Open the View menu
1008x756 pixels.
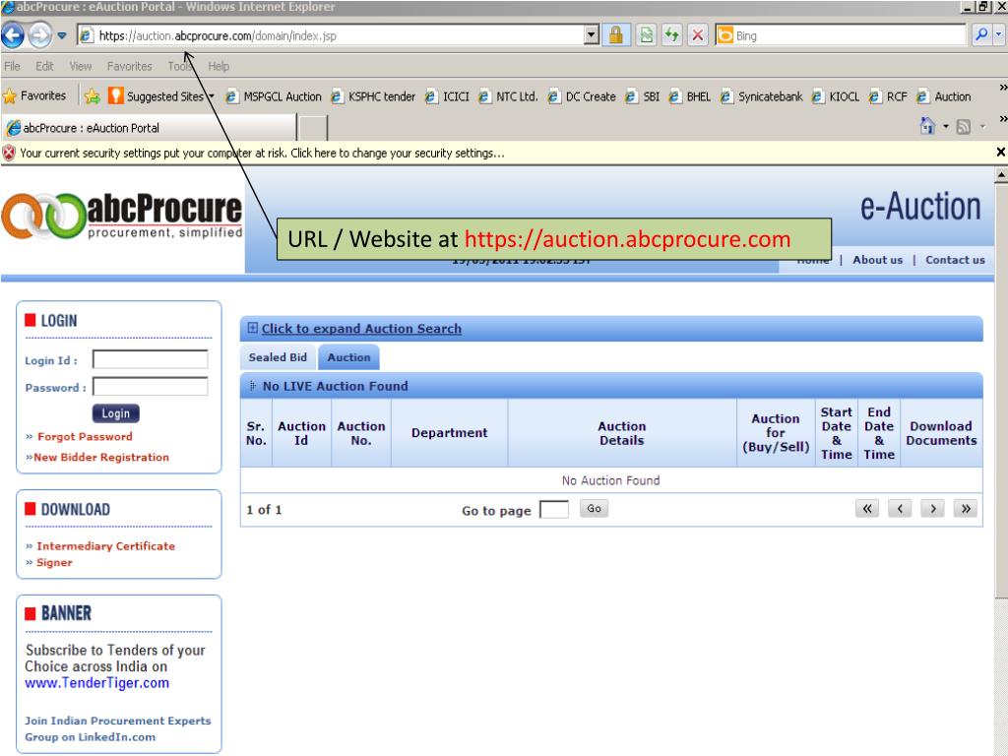[81, 66]
